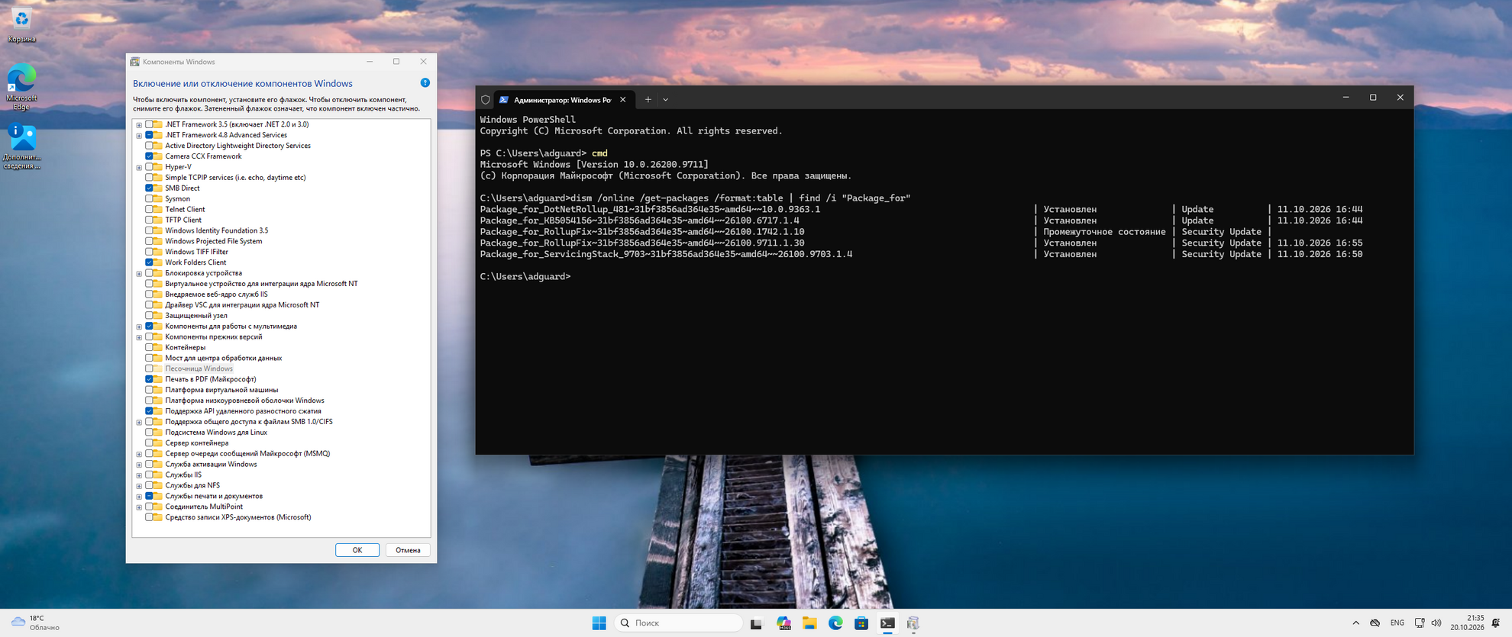Enable the Telnet Client checkbox
Screen dimensions: 1512x637
click(149, 209)
